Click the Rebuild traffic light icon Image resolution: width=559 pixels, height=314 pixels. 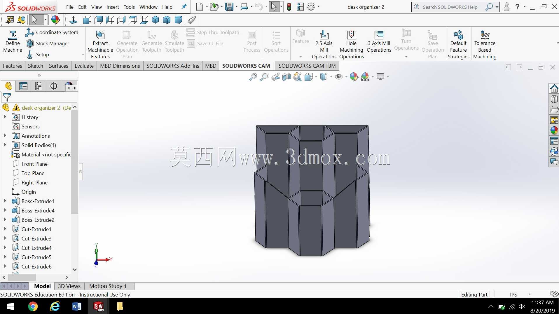[289, 7]
